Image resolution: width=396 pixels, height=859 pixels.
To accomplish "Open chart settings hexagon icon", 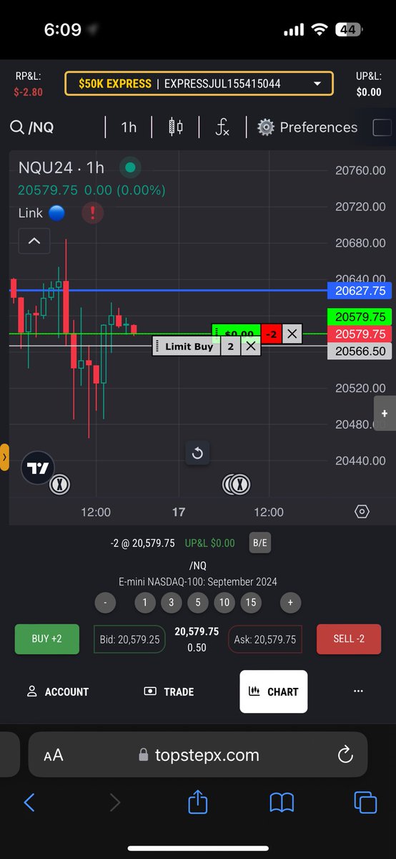I will (362, 511).
